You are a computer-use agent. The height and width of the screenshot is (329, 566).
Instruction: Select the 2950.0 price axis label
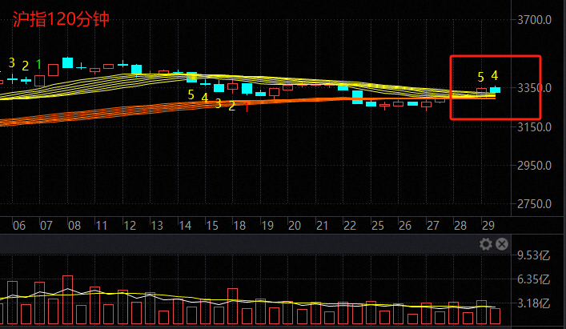534,166
